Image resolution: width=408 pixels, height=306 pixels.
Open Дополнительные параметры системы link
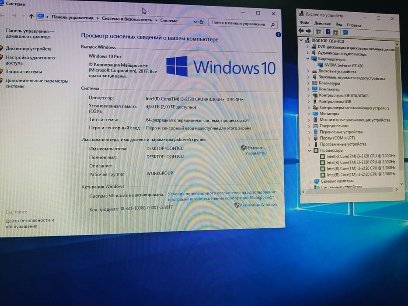pyautogui.click(x=37, y=83)
